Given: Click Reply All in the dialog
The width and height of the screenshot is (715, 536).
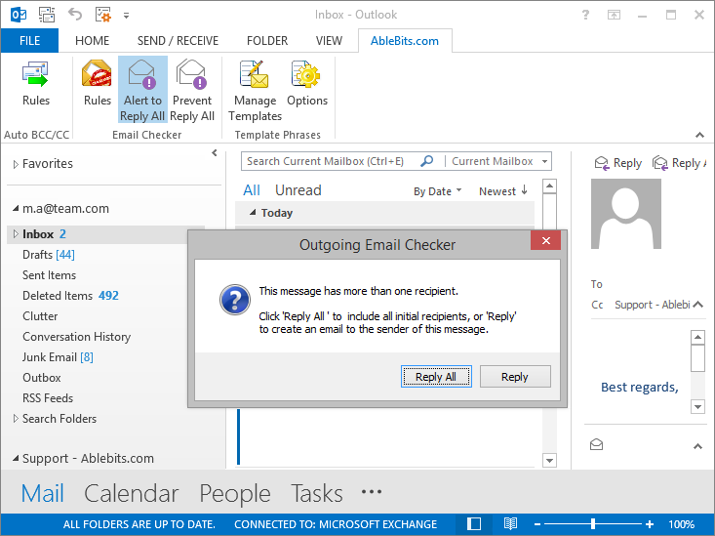Looking at the screenshot, I should tap(436, 377).
